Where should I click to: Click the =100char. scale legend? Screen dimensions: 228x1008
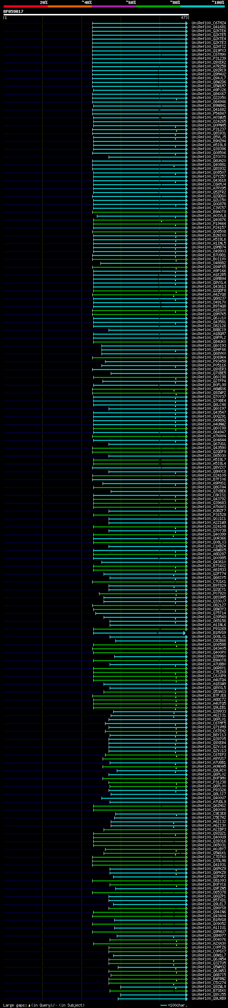pyautogui.click(x=173, y=1005)
